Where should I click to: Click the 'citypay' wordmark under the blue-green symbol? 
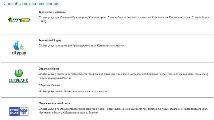click(19, 53)
